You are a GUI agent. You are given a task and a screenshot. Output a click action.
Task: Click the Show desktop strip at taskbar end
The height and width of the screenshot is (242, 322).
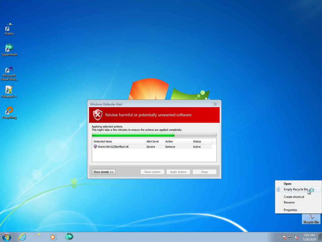click(x=320, y=237)
